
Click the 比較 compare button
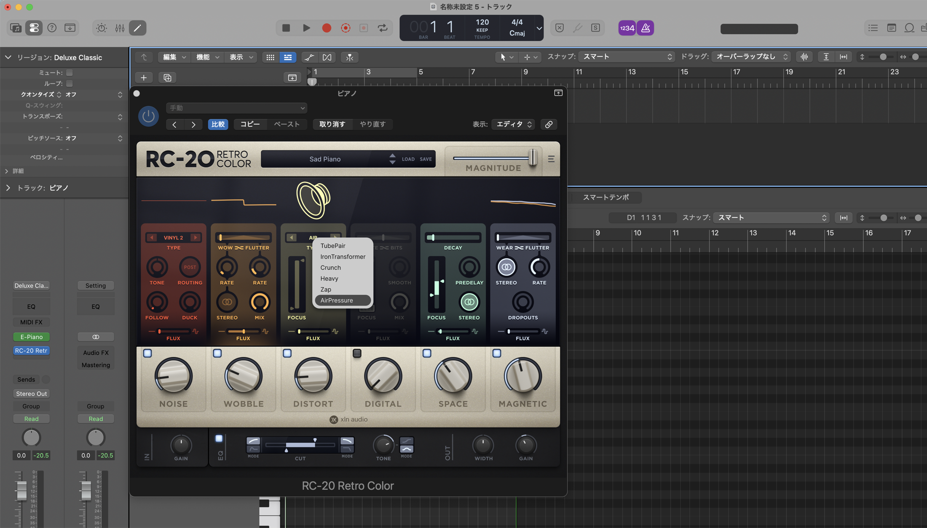(218, 124)
